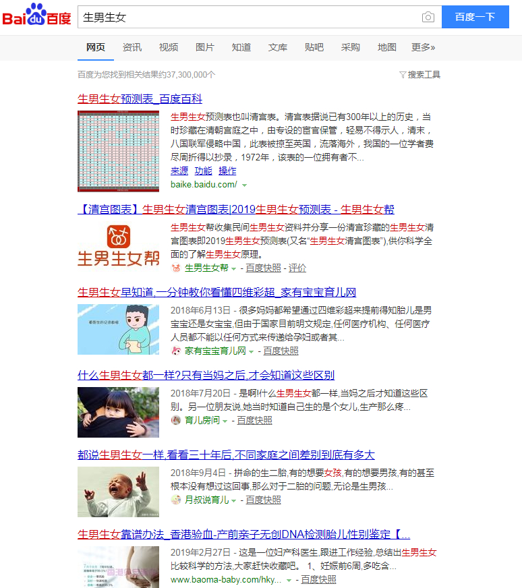Switch to the 视频 tab
The height and width of the screenshot is (588, 522).
[x=169, y=48]
